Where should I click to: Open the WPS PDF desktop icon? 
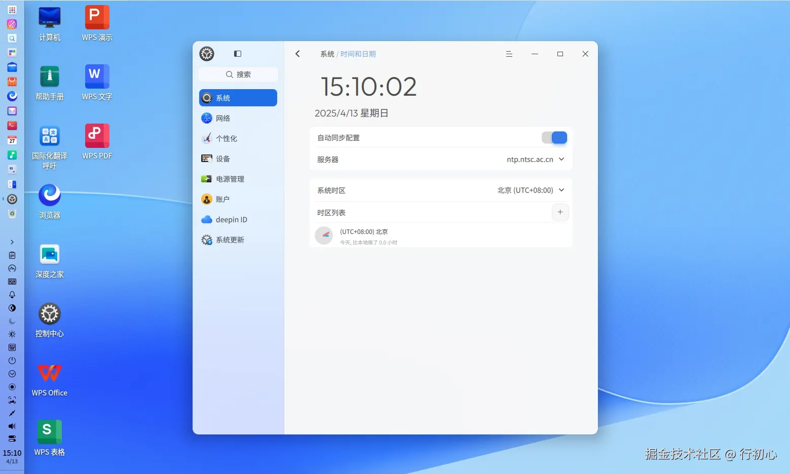(97, 142)
